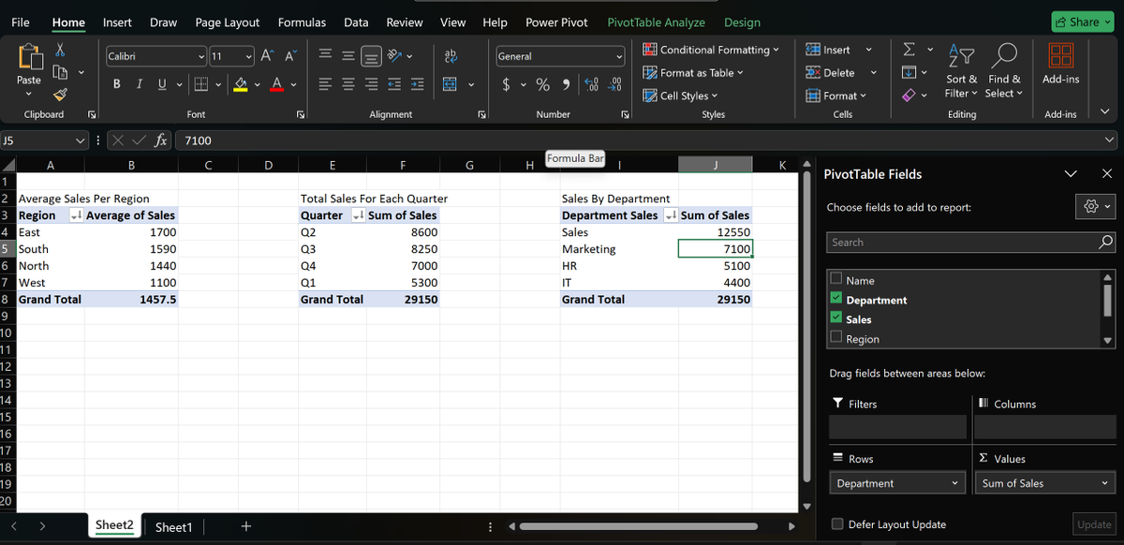
Task: Open Department dropdown in Rows area
Action: click(x=955, y=483)
